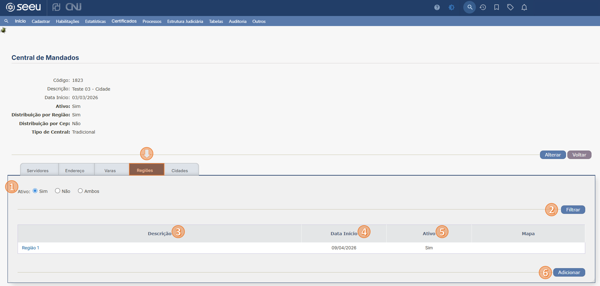
Task: Click the small bug icon below menu
Action: (x=3, y=30)
